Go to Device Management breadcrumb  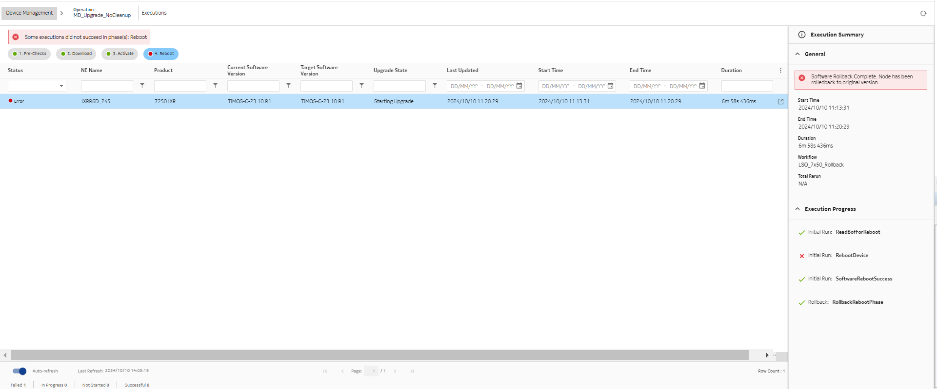[29, 13]
